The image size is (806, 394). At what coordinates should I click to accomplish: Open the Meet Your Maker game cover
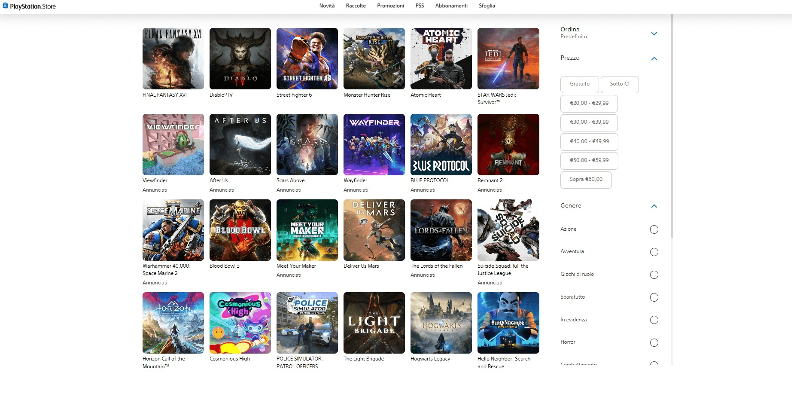pos(307,230)
